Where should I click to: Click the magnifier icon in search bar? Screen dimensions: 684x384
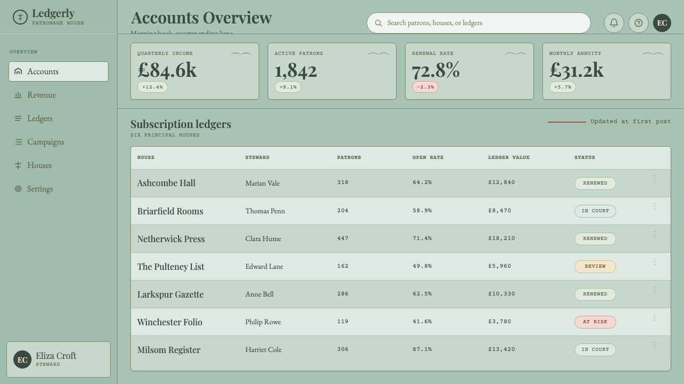tap(378, 23)
